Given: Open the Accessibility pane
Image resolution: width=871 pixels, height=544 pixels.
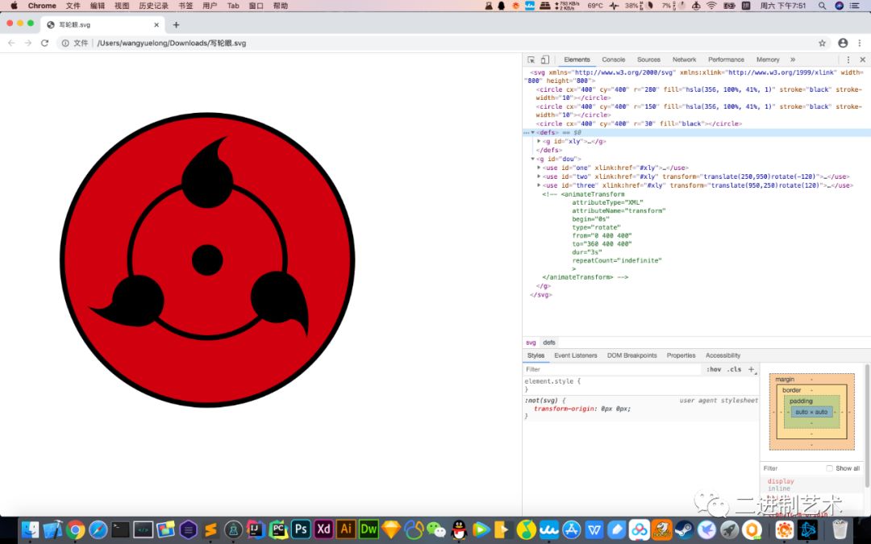Looking at the screenshot, I should (723, 355).
